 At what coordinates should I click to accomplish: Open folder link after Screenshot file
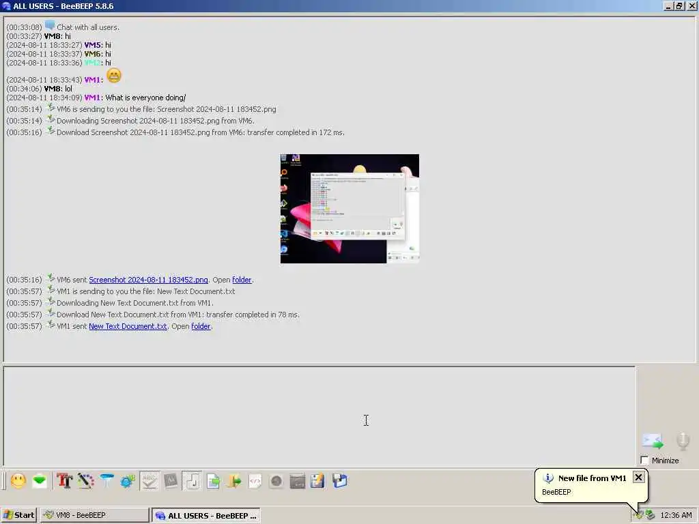(242, 280)
